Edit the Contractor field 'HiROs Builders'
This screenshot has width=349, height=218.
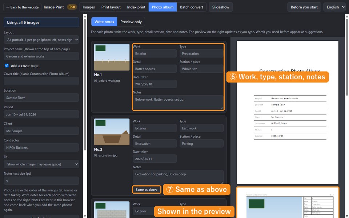coord(41,148)
